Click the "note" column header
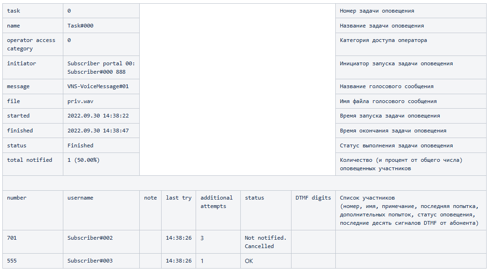Screen dimensions: 489x270 pos(150,198)
